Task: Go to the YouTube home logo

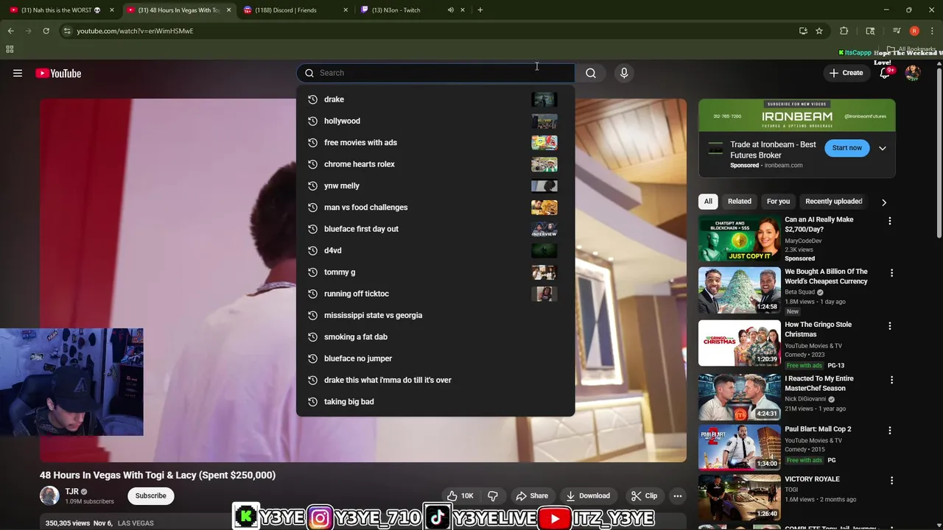Action: pyautogui.click(x=58, y=73)
